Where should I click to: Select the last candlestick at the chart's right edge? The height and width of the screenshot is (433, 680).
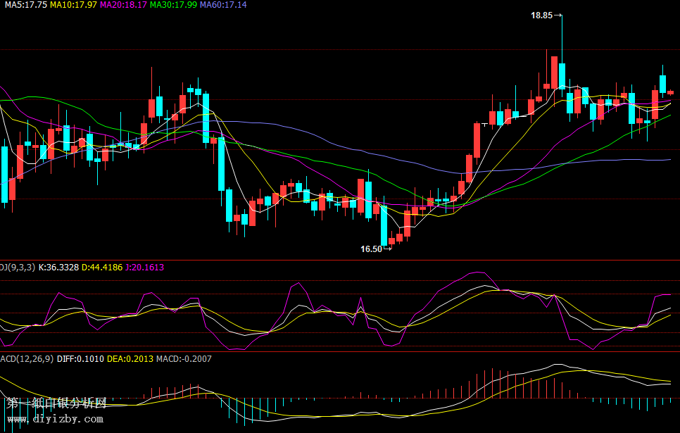click(670, 92)
